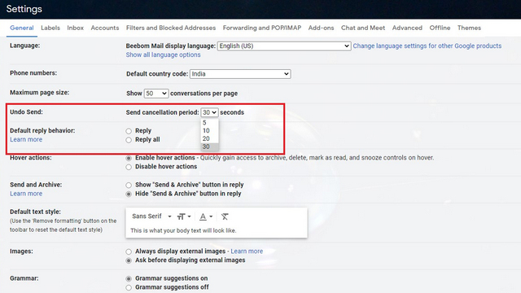The width and height of the screenshot is (521, 293).
Task: Choose 5 seconds cancellation period option
Action: (209, 123)
